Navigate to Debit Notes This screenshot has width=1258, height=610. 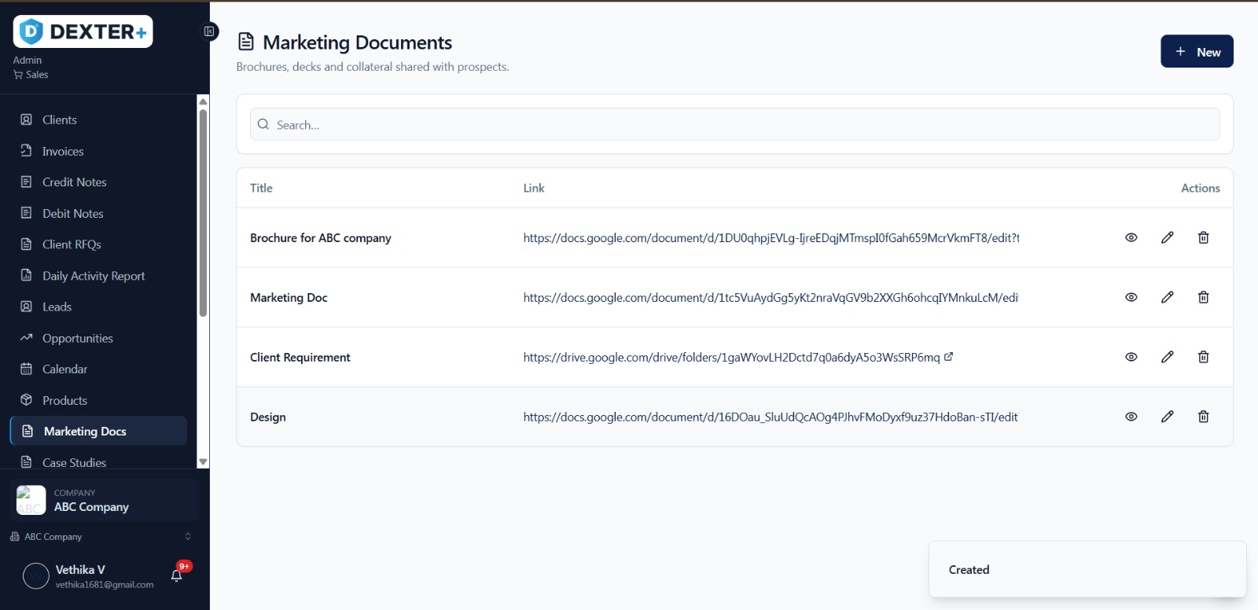98,213
